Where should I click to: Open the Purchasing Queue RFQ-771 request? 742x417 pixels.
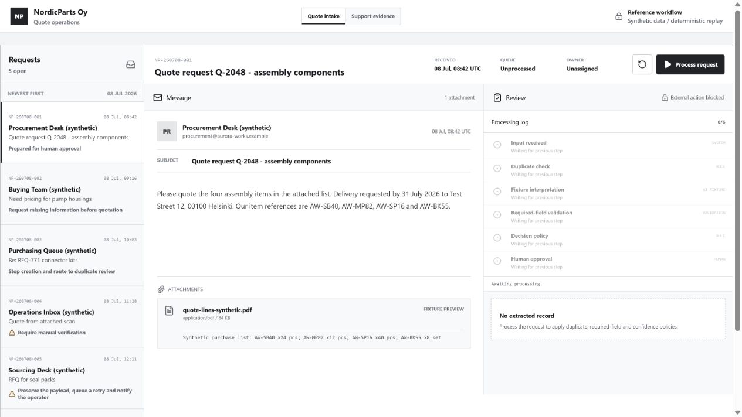[72, 255]
